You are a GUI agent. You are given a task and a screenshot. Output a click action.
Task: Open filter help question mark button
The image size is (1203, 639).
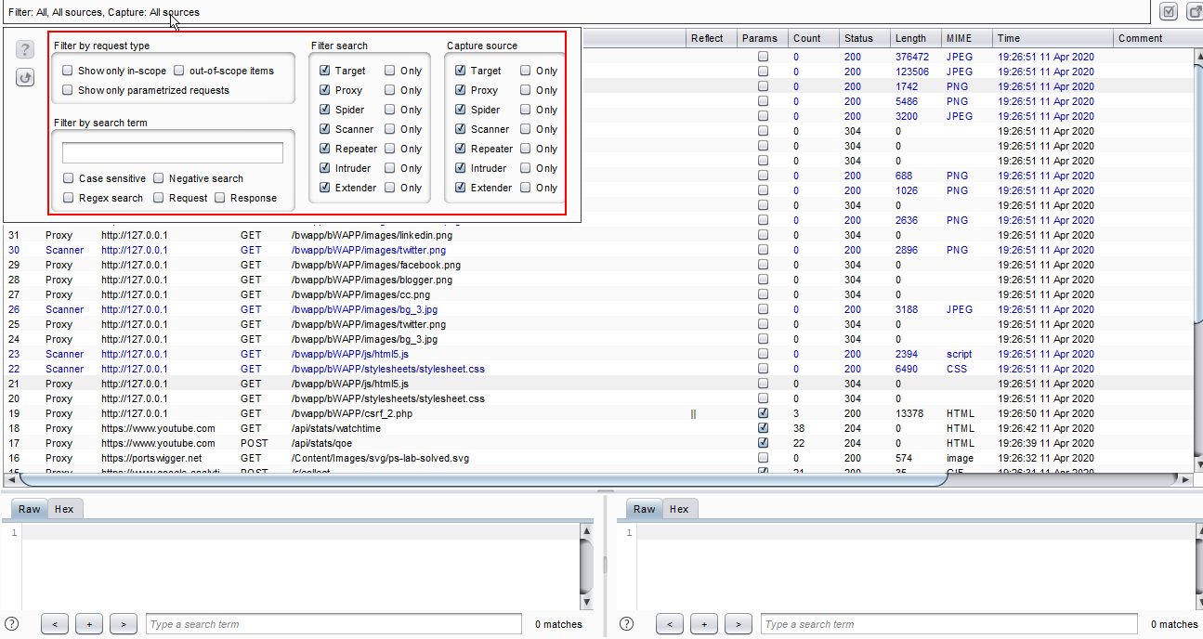tap(26, 50)
